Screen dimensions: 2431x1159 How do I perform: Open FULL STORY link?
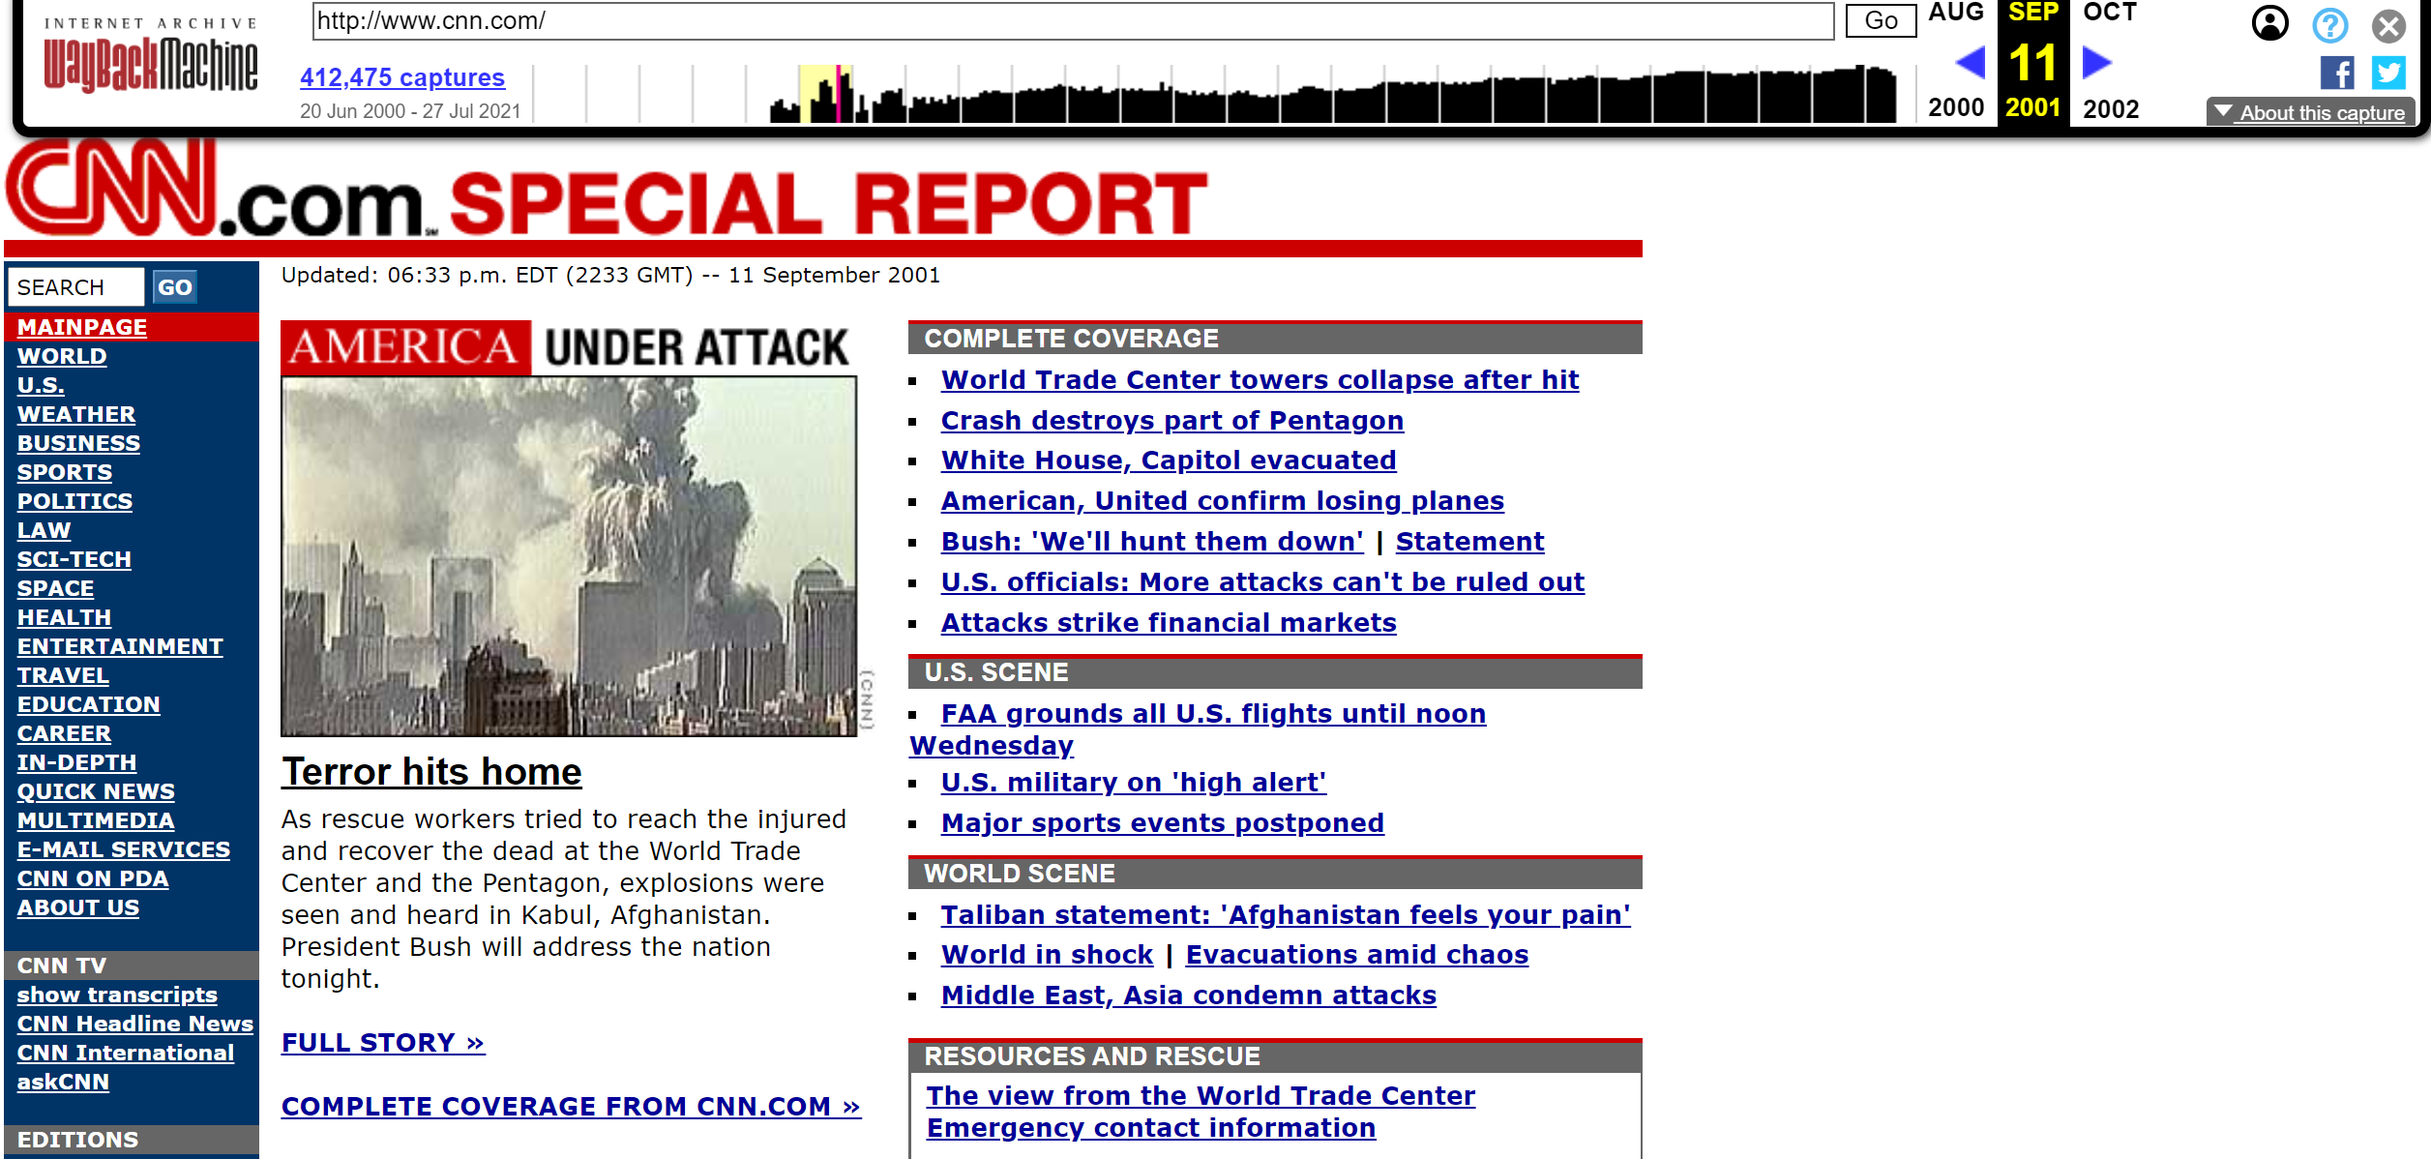click(x=382, y=1042)
